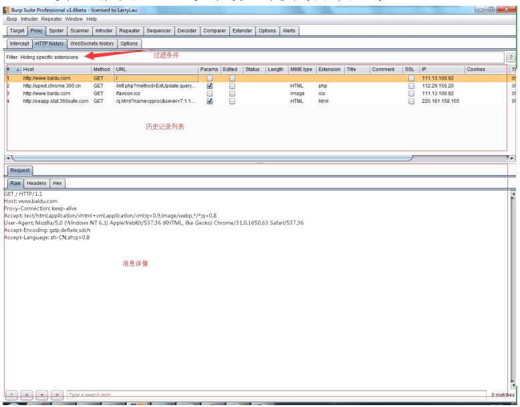Toggle Edited checkbox for seapp.stat.360safe.com row
The height and width of the screenshot is (407, 520).
pos(232,101)
